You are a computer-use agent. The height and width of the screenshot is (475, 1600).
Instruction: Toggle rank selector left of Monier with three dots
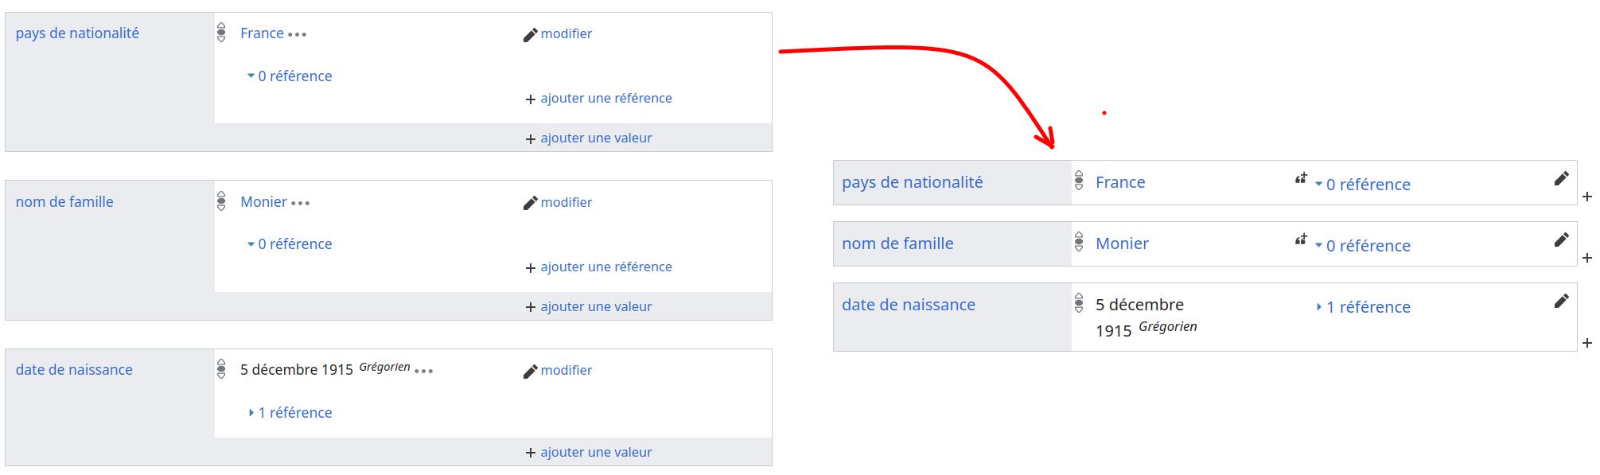pyautogui.click(x=221, y=201)
